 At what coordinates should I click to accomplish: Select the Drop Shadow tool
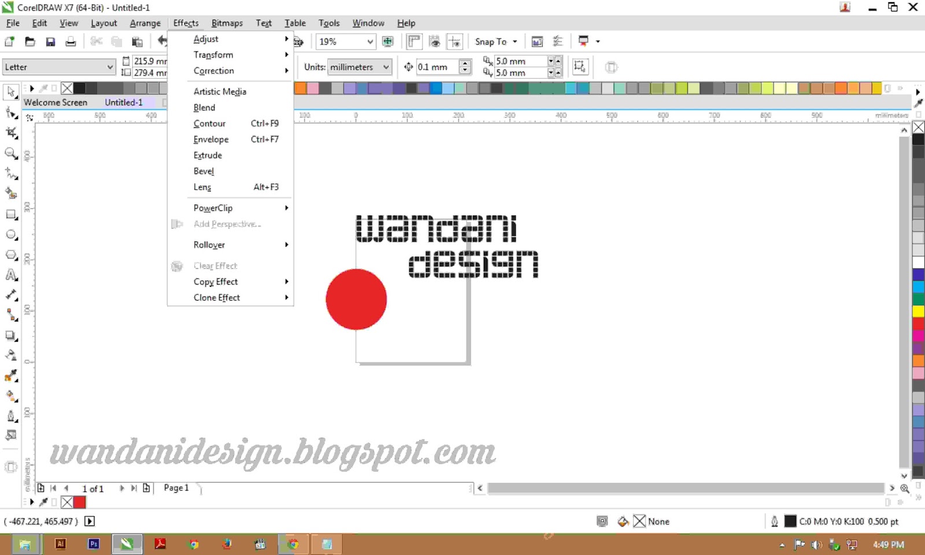click(11, 336)
